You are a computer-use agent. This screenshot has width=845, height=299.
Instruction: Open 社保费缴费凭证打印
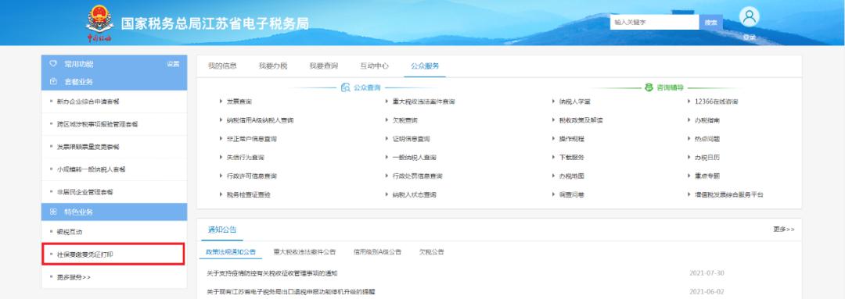pos(84,255)
